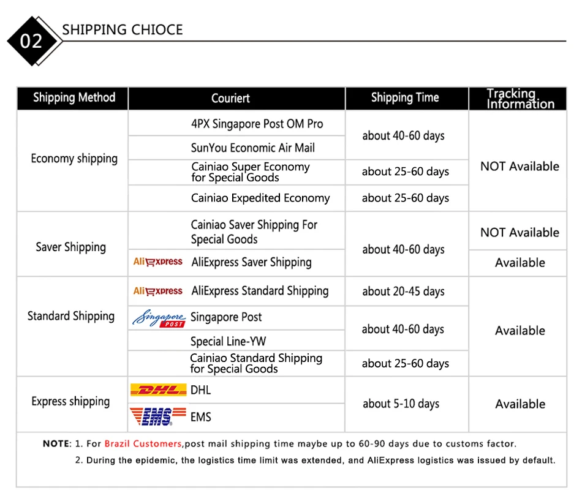Click the Shipping Time column header

[405, 98]
